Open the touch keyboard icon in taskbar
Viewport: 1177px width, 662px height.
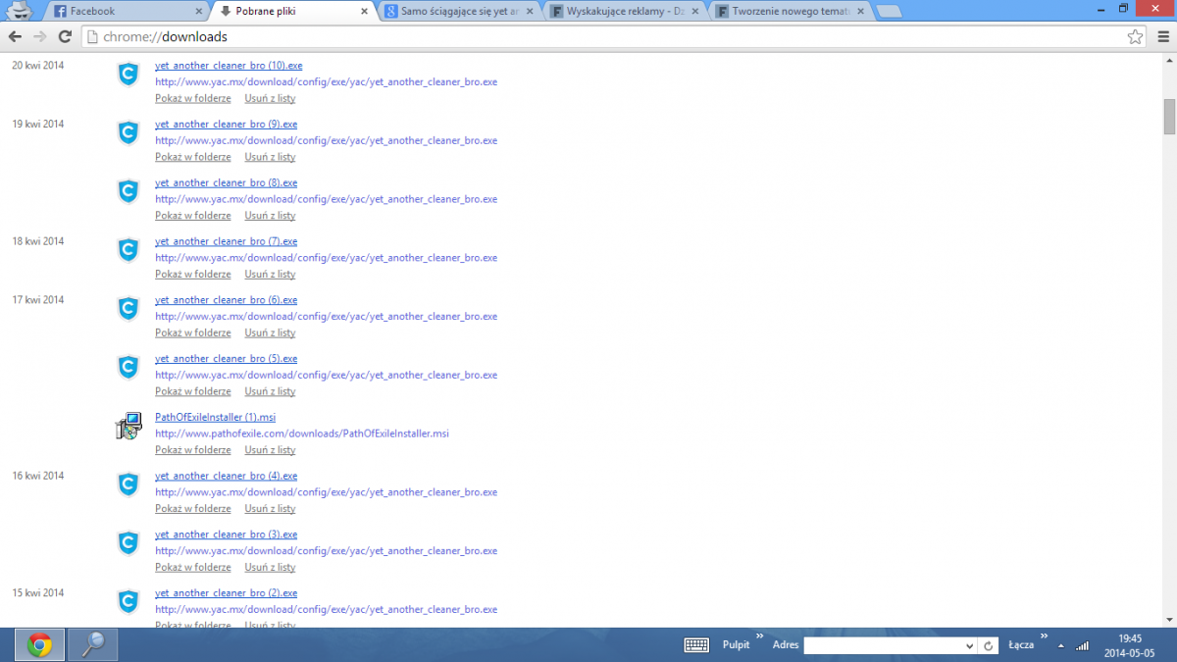point(696,645)
